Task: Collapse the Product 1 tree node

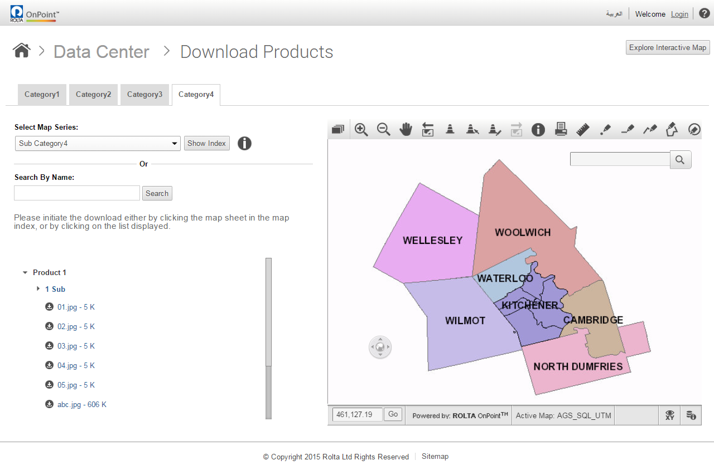Action: coord(25,273)
